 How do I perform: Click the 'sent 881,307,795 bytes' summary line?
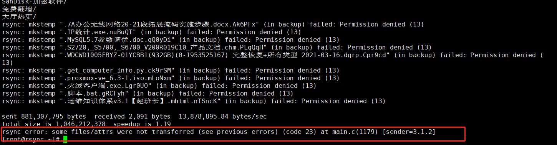click(x=134, y=117)
